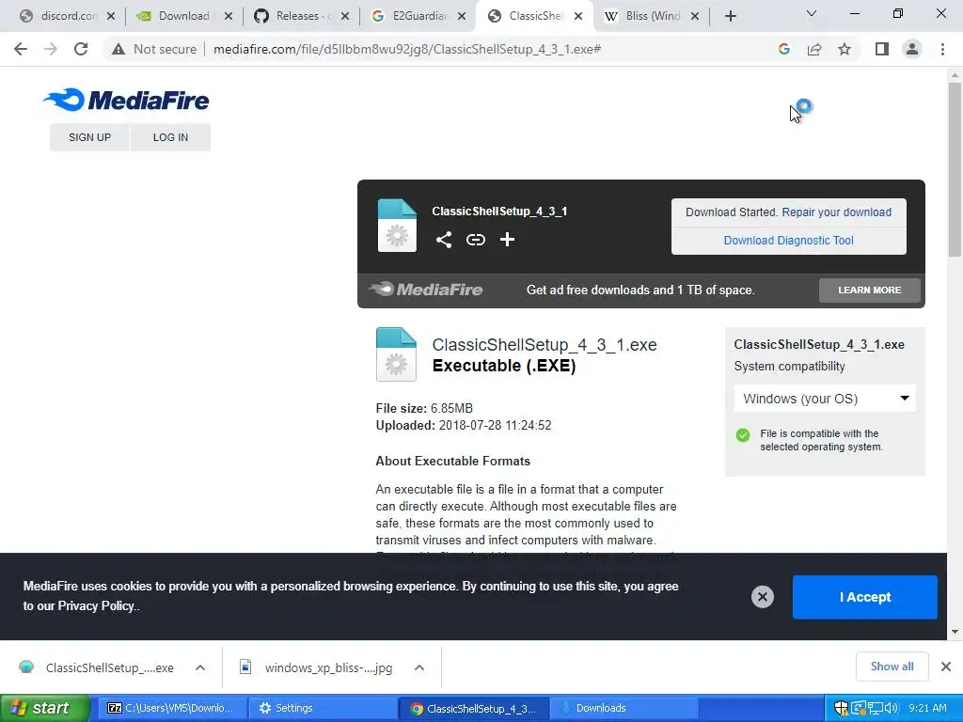The image size is (963, 722).
Task: Dismiss the cookie banner with X
Action: pos(762,597)
